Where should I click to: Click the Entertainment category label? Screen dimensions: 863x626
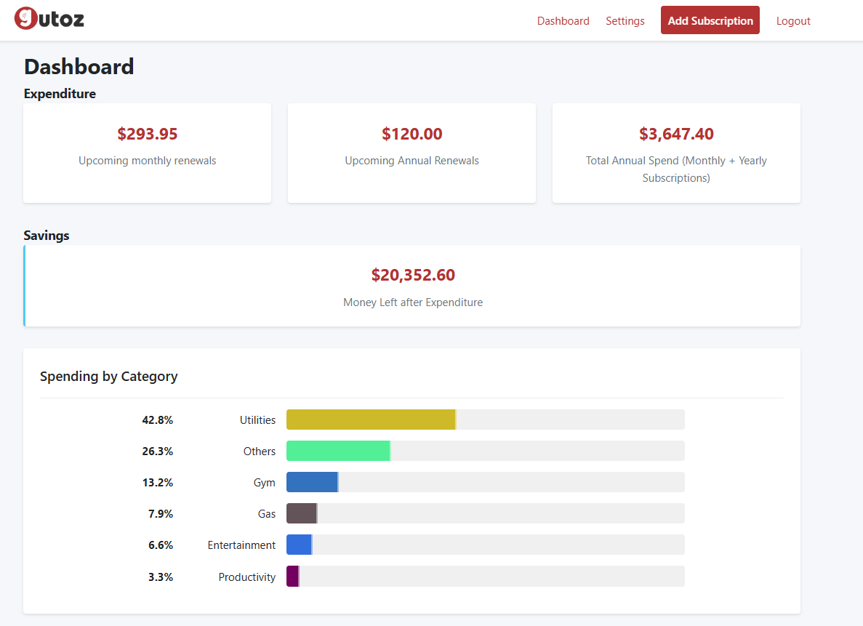(x=241, y=545)
